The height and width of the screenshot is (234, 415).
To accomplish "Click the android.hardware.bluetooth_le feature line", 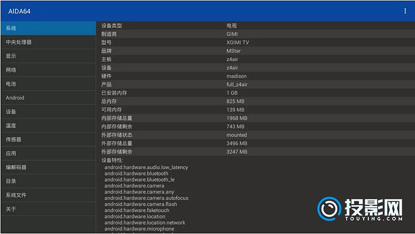I will pos(139,179).
